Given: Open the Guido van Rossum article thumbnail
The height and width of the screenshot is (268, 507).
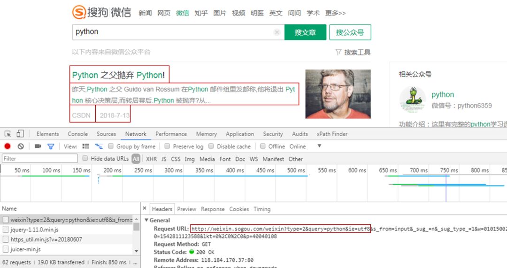Looking at the screenshot, I should [x=338, y=94].
